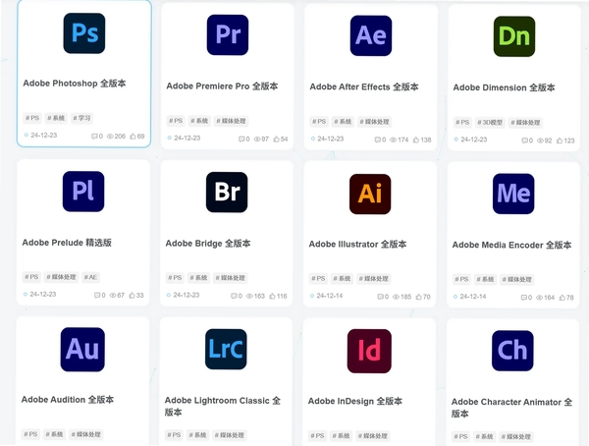The width and height of the screenshot is (589, 446).
Task: Open the Adobe Bridge 全版本 title
Action: [208, 244]
